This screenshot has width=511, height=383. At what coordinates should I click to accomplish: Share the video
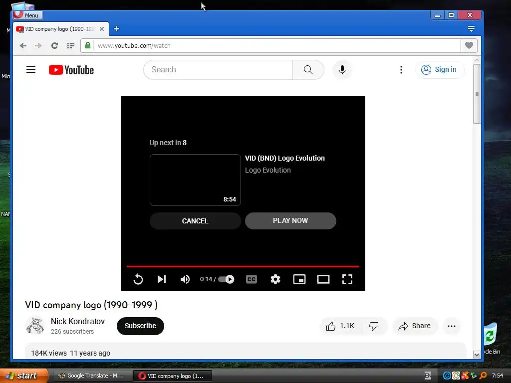click(x=415, y=326)
